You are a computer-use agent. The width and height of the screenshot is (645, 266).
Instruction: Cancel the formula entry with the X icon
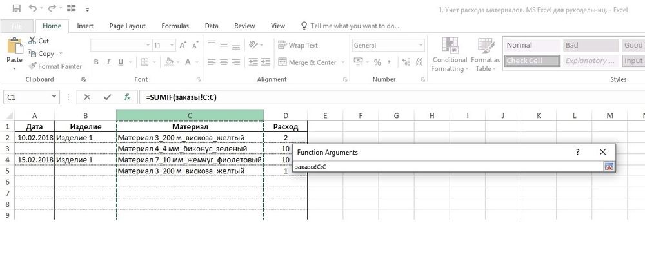87,97
